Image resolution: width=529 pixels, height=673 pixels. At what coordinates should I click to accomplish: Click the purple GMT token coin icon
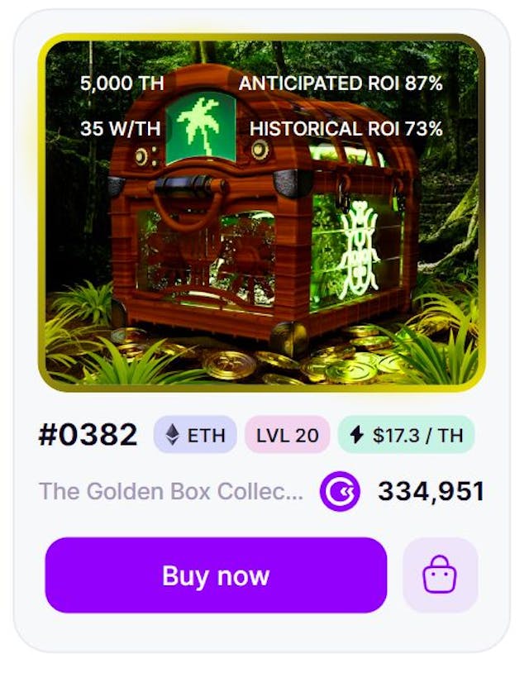[340, 491]
